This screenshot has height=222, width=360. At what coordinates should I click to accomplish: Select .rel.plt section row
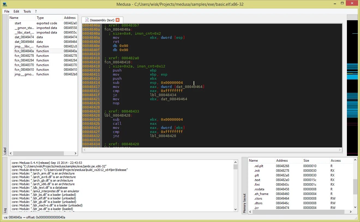point(300,166)
